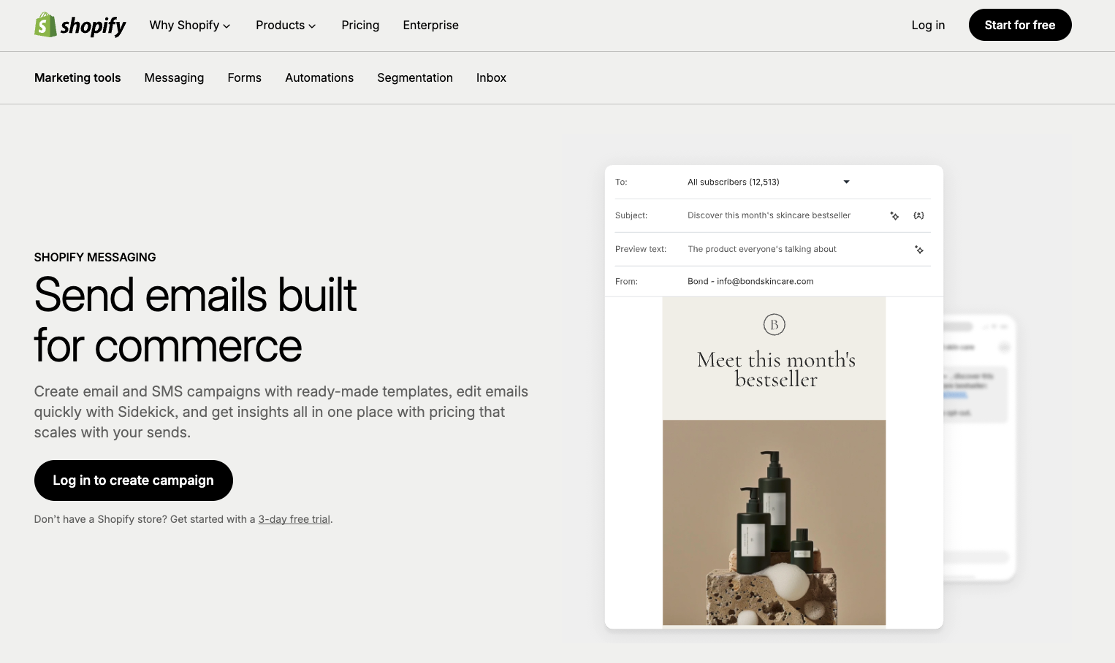Click the AI sparkle icon in the Subject row
This screenshot has height=663, width=1115.
click(894, 215)
